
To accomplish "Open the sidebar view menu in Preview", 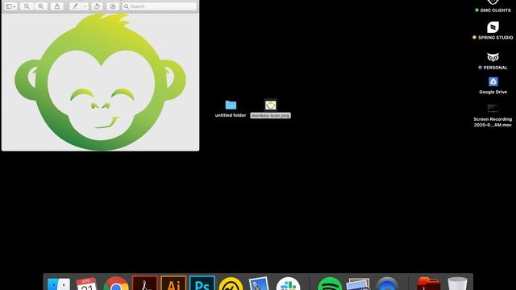I will point(10,6).
